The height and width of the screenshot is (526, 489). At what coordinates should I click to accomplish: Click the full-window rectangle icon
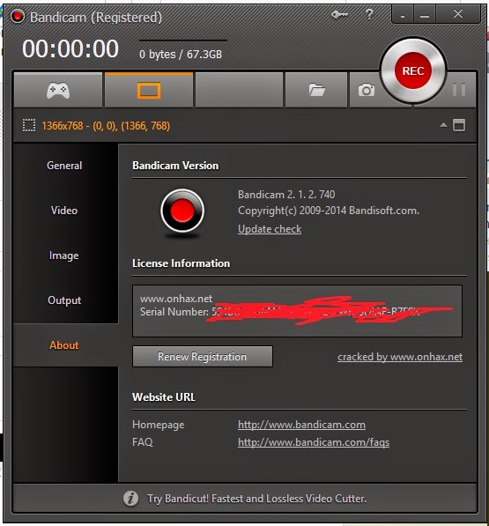click(459, 125)
